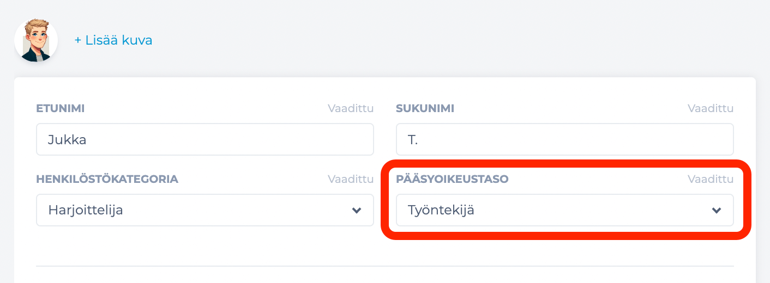Viewport: 770px width, 283px height.
Task: Click the SUKUNIMI field label
Action: tap(425, 108)
